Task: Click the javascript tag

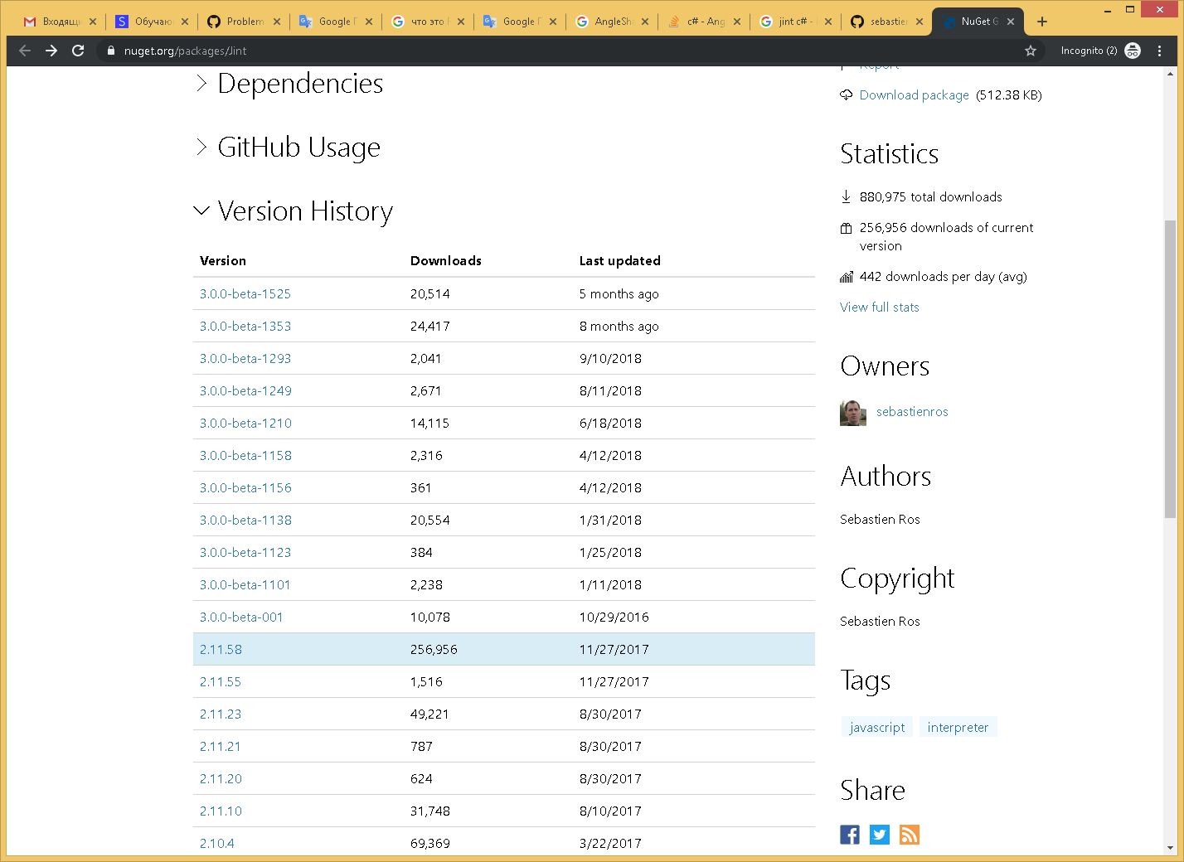Action: (876, 727)
